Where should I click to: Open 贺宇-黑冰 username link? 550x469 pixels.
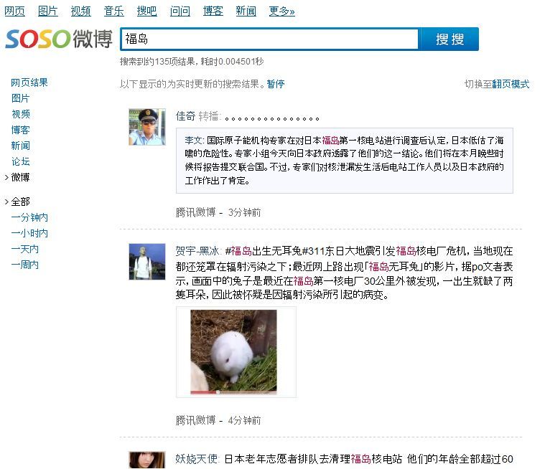[x=197, y=251]
